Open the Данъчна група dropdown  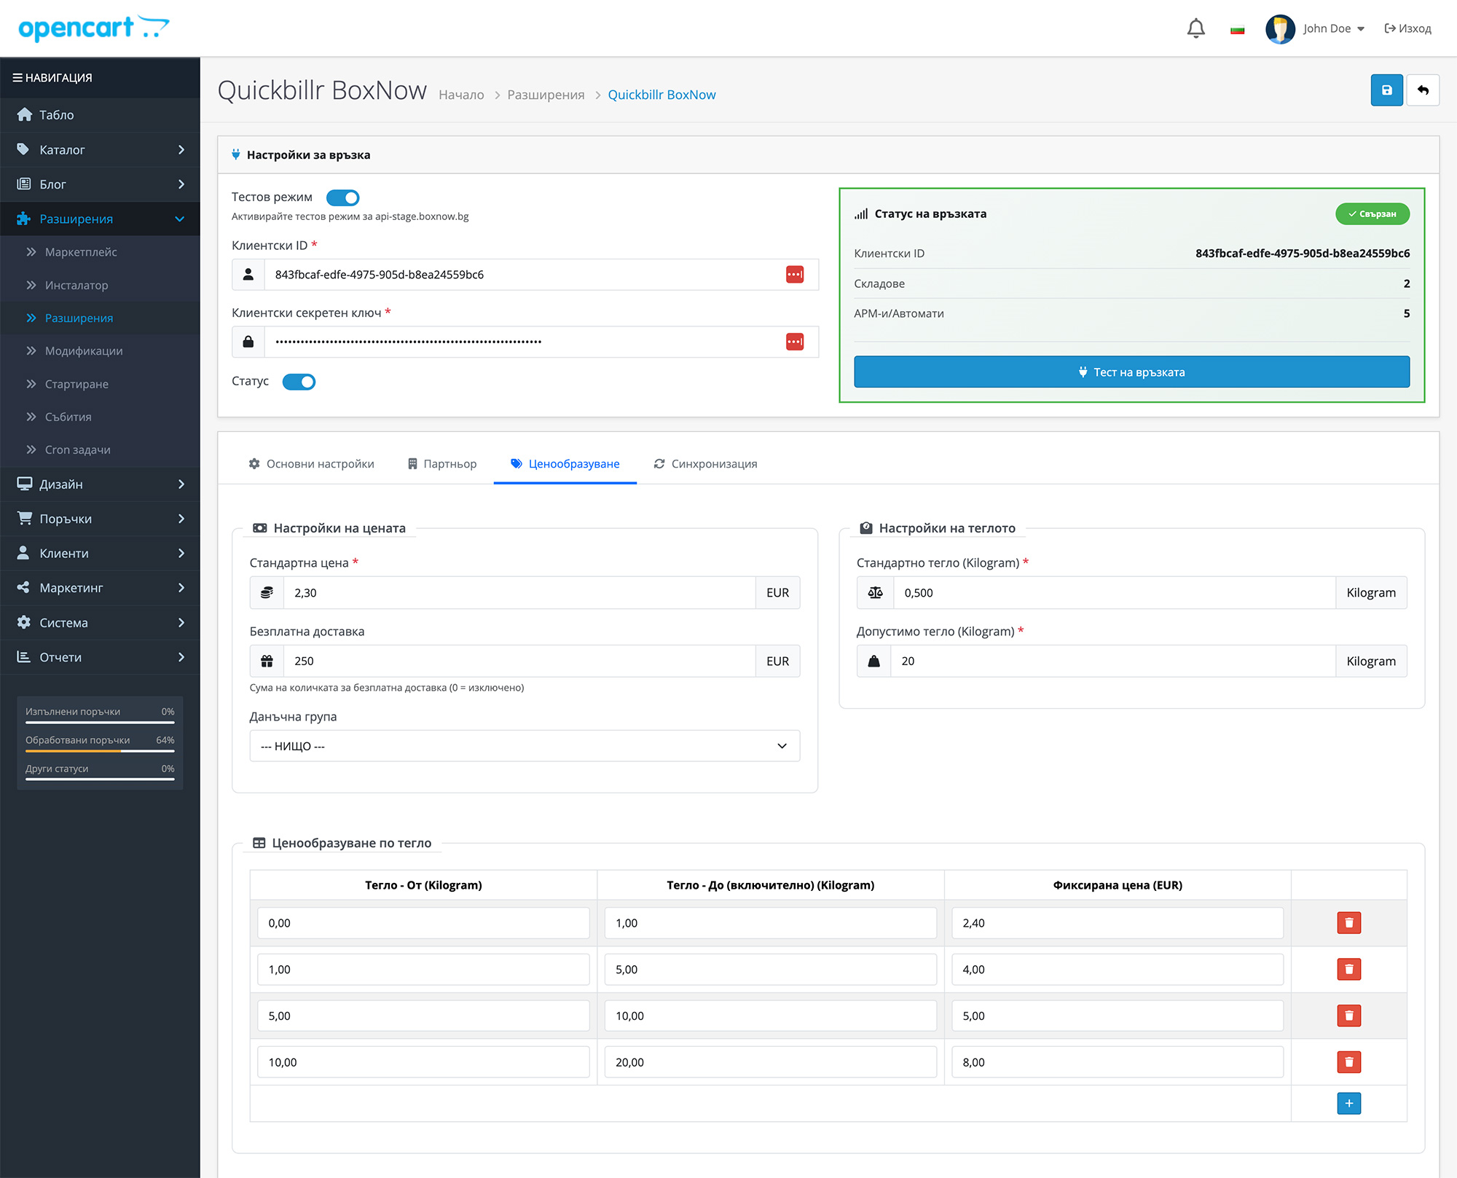(525, 746)
